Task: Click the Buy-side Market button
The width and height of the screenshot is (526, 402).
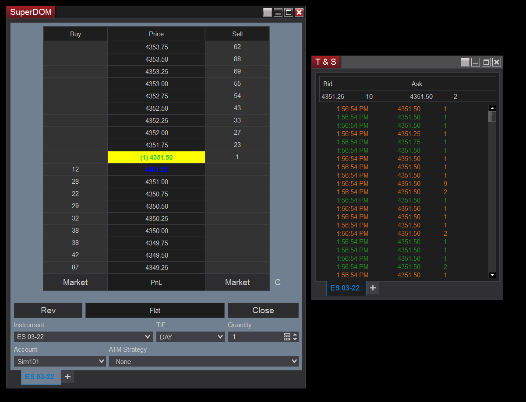Action: point(75,283)
